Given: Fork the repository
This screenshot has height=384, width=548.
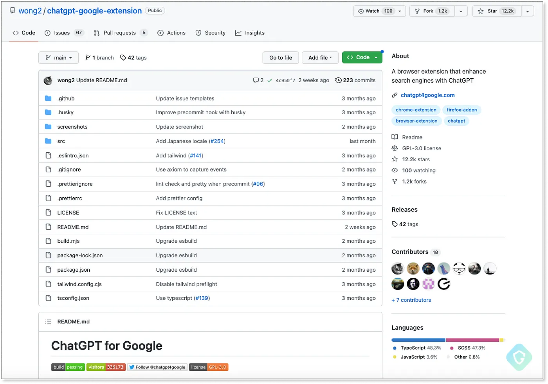Looking at the screenshot, I should click(x=432, y=11).
